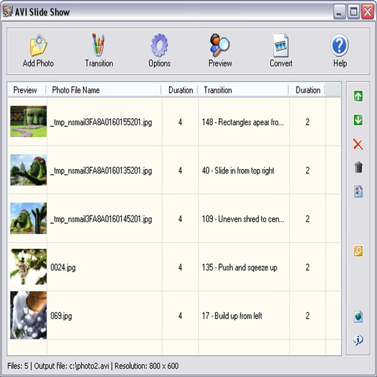Launch Preview with magnifier icon

[220, 45]
